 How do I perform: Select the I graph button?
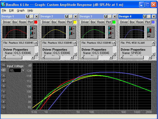(4, 97)
